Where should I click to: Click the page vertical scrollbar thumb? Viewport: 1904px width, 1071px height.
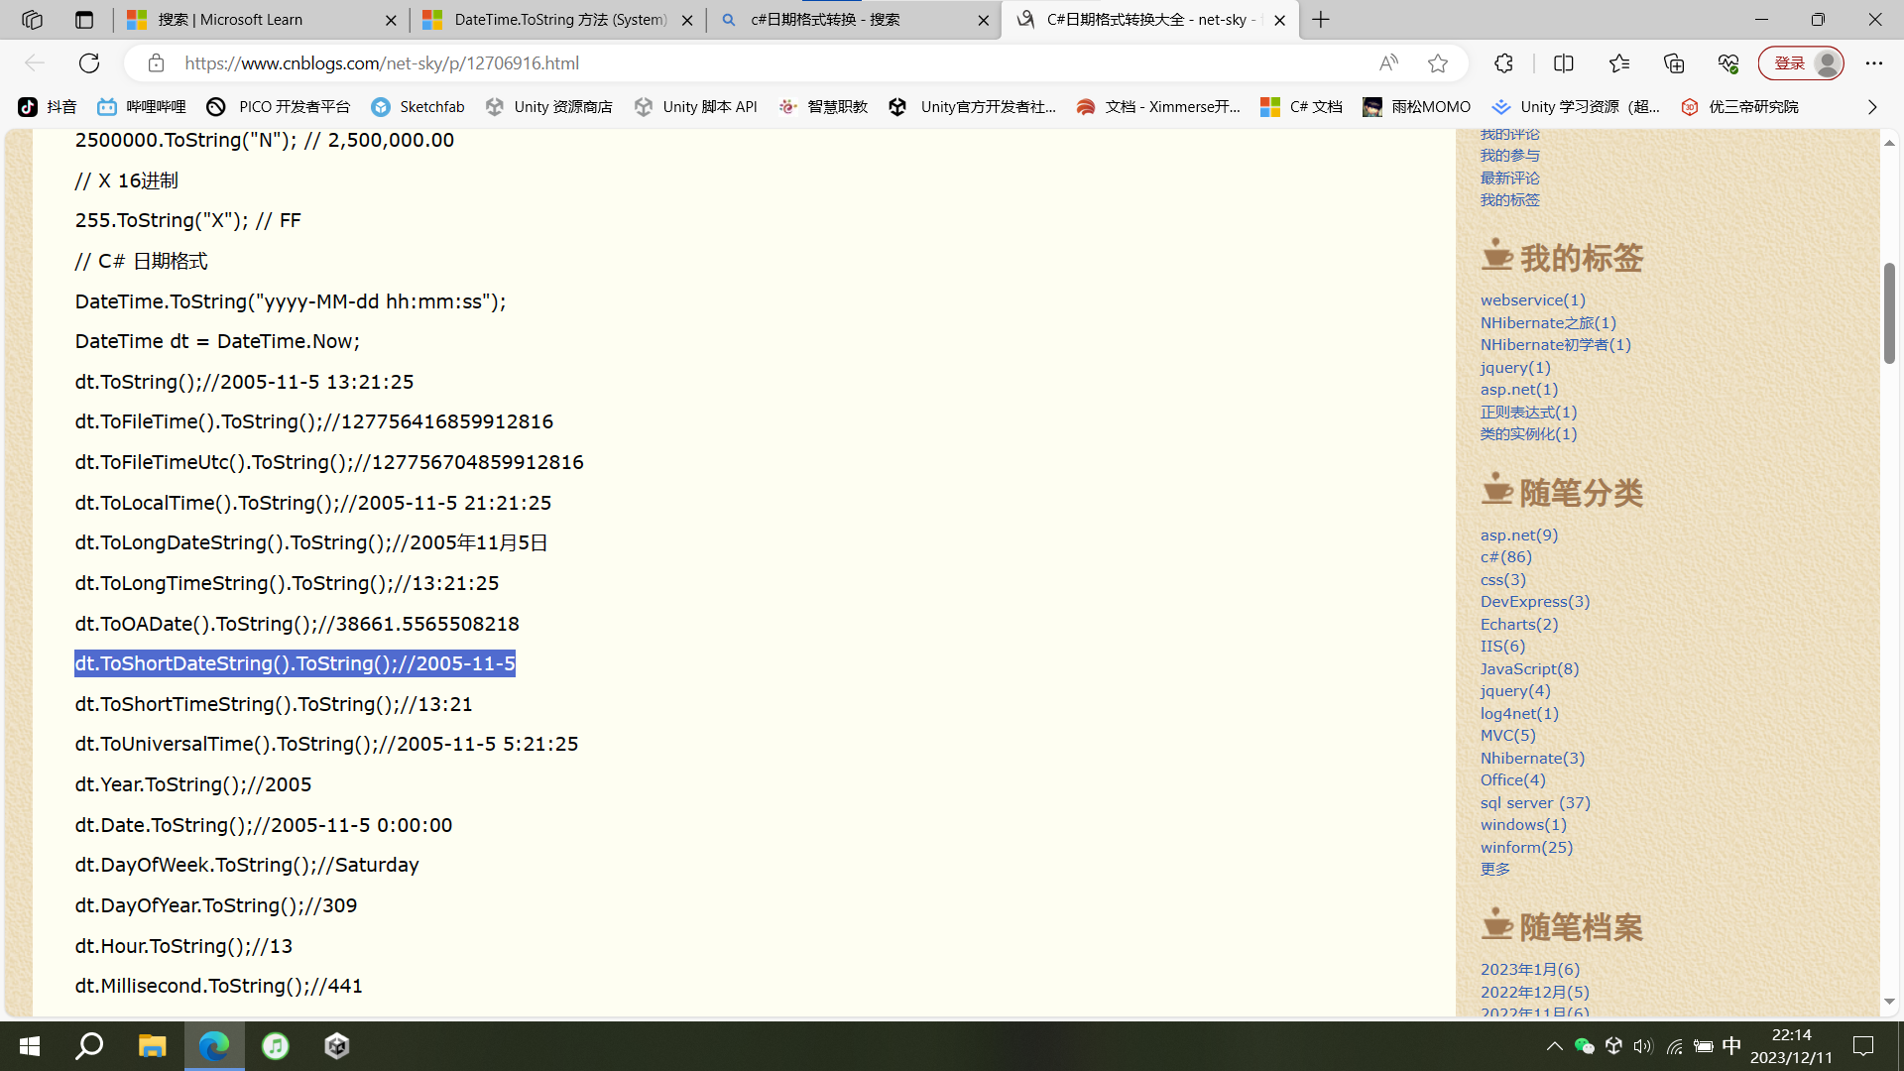(1889, 313)
